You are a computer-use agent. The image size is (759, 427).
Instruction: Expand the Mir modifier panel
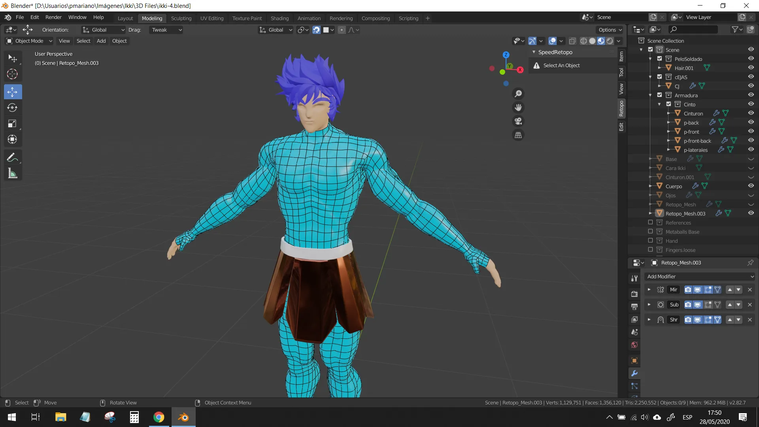click(649, 290)
